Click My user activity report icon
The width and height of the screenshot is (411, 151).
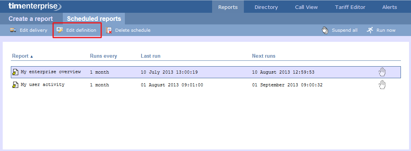[x=16, y=85]
